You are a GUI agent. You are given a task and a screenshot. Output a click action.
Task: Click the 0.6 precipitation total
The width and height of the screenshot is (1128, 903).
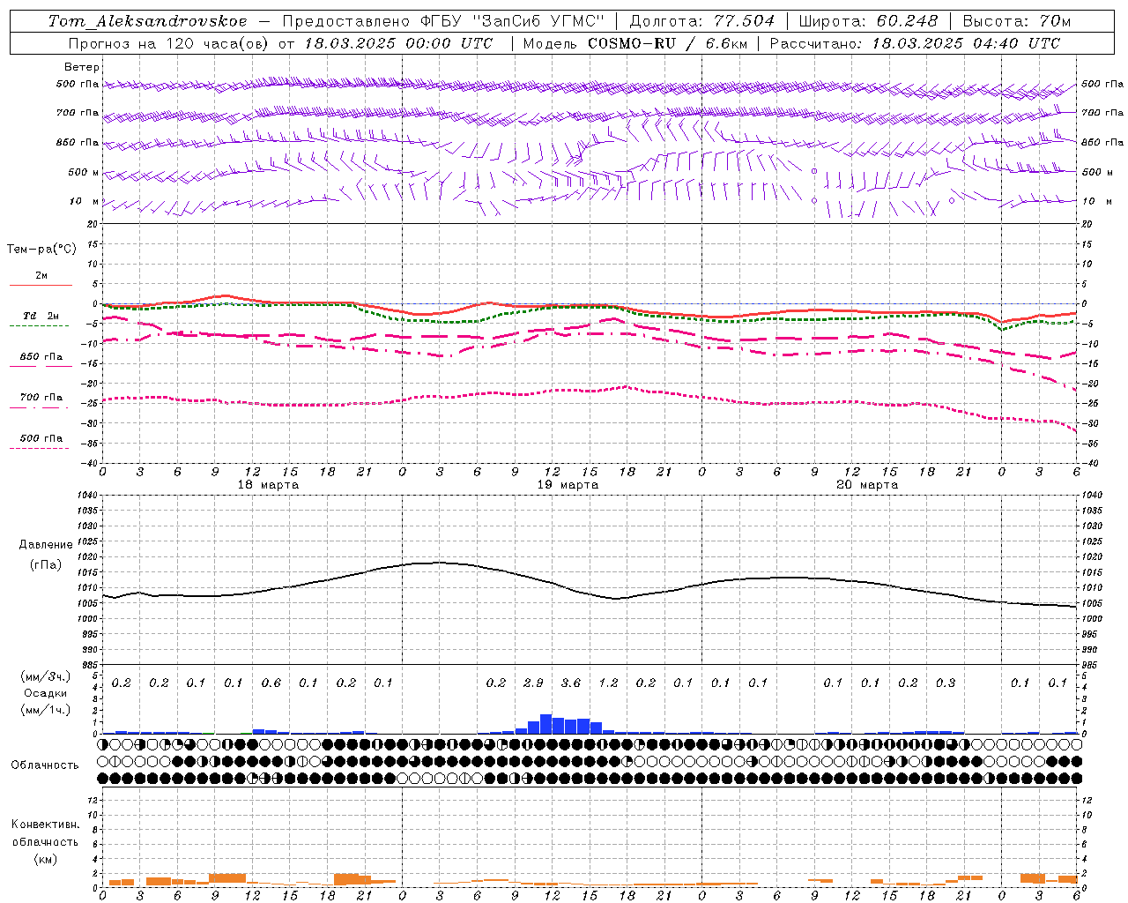(x=271, y=683)
